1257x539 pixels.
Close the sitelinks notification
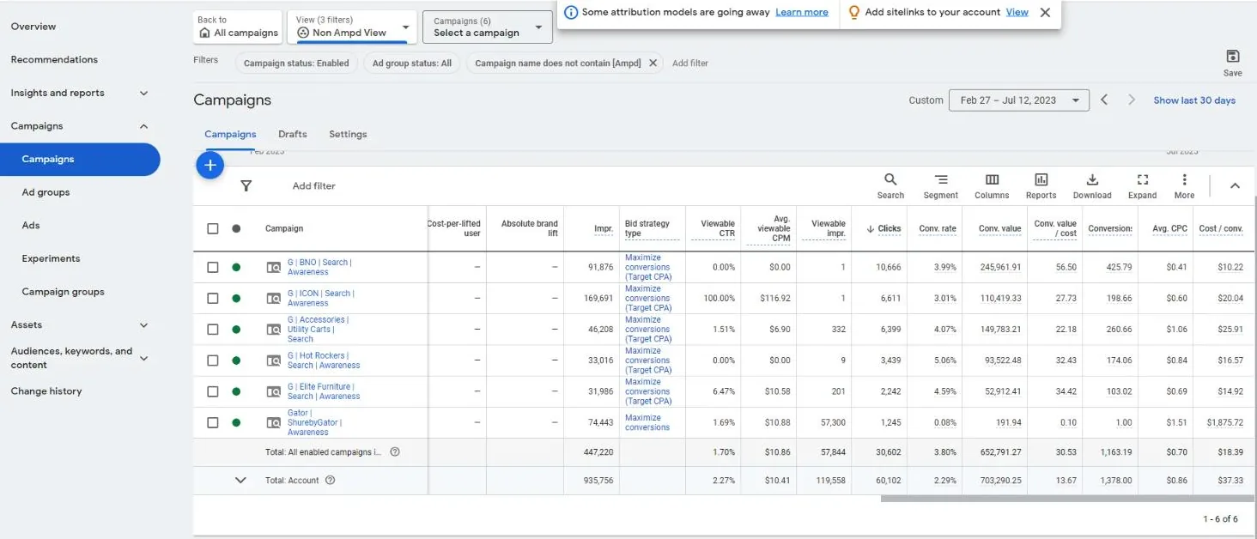coord(1045,12)
